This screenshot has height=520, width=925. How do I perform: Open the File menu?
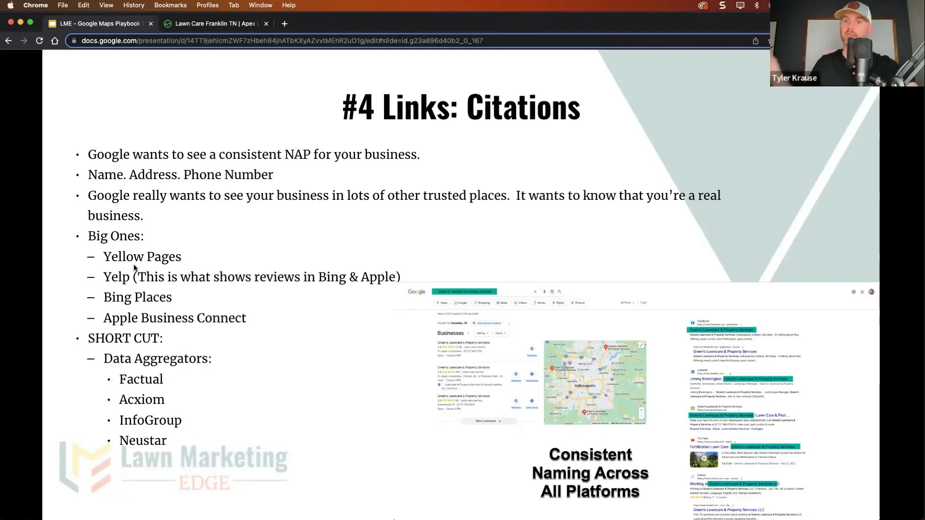63,5
